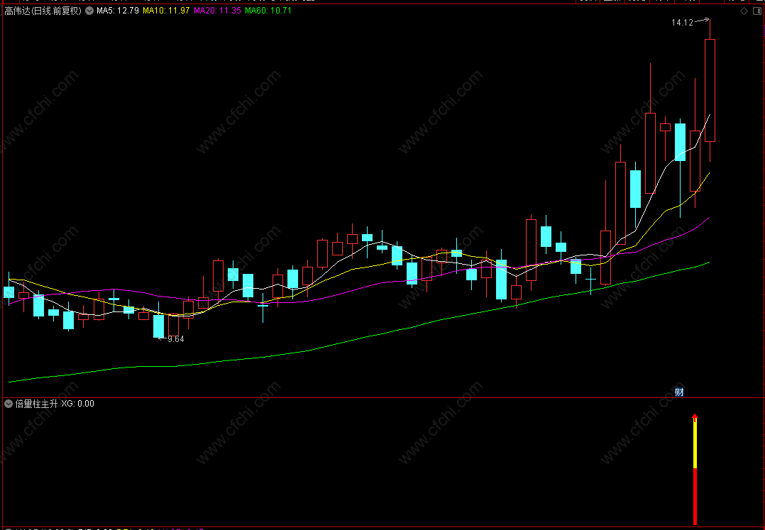Select the 高伟达(日线.前复权) chart title
Image resolution: width=765 pixels, height=530 pixels.
[43, 11]
